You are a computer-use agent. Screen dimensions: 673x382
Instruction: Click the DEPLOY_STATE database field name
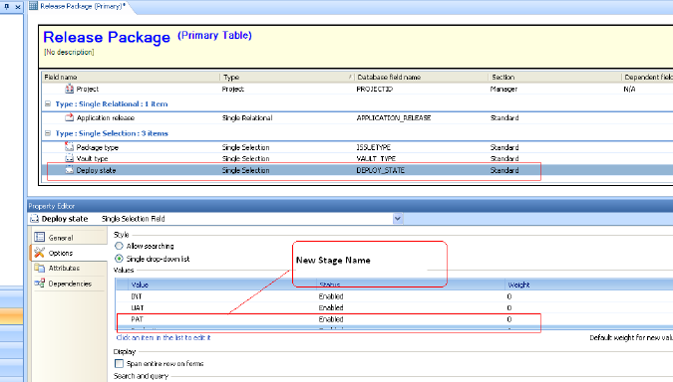click(x=380, y=170)
